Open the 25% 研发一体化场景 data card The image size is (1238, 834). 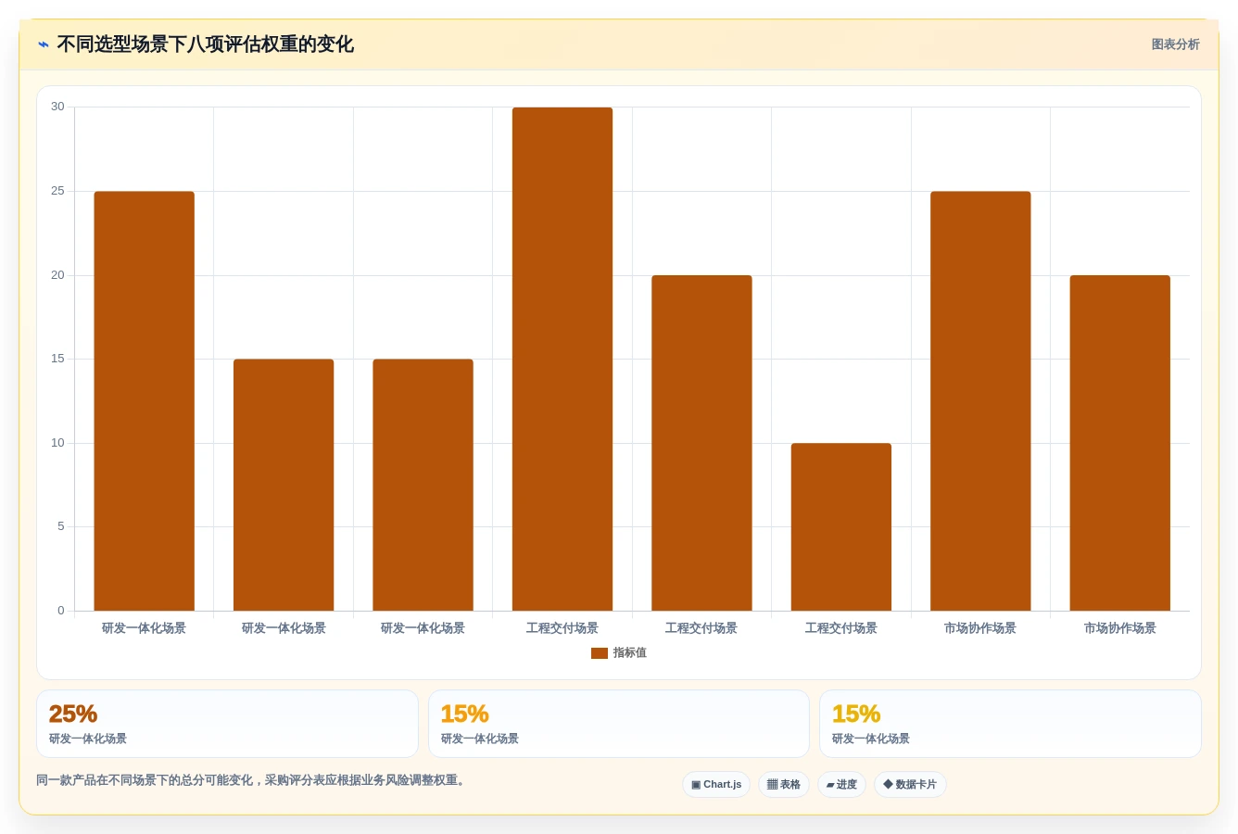[227, 724]
